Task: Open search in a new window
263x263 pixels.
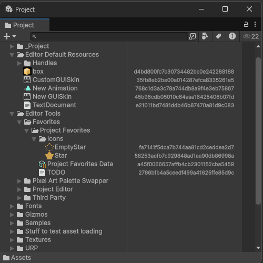Action: click(193, 36)
